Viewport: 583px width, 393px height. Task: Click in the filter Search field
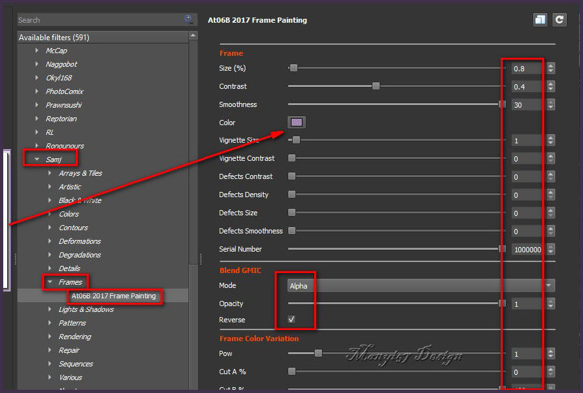[97, 20]
